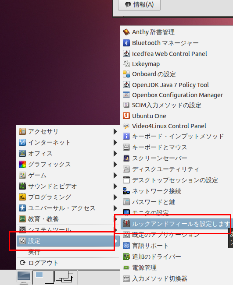The height and width of the screenshot is (285, 233).
Task: Click the 言語サポート globe icon
Action: coord(126,246)
